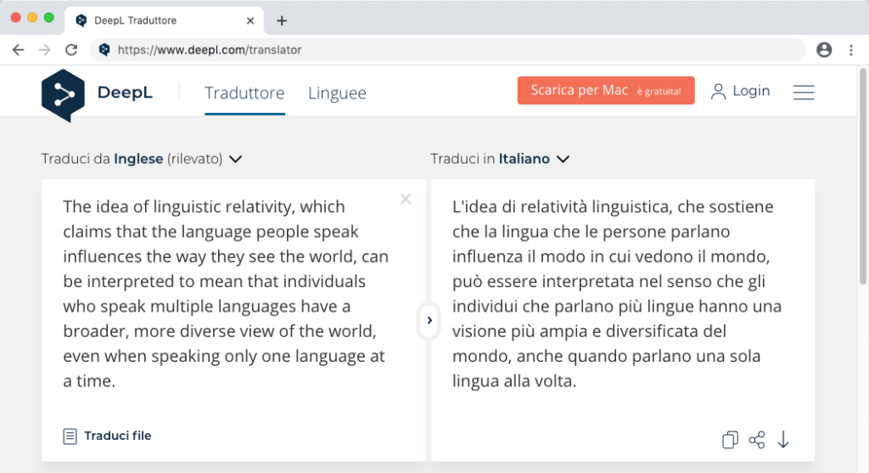Click Scarica per Mac button
This screenshot has width=869, height=473.
tap(606, 90)
